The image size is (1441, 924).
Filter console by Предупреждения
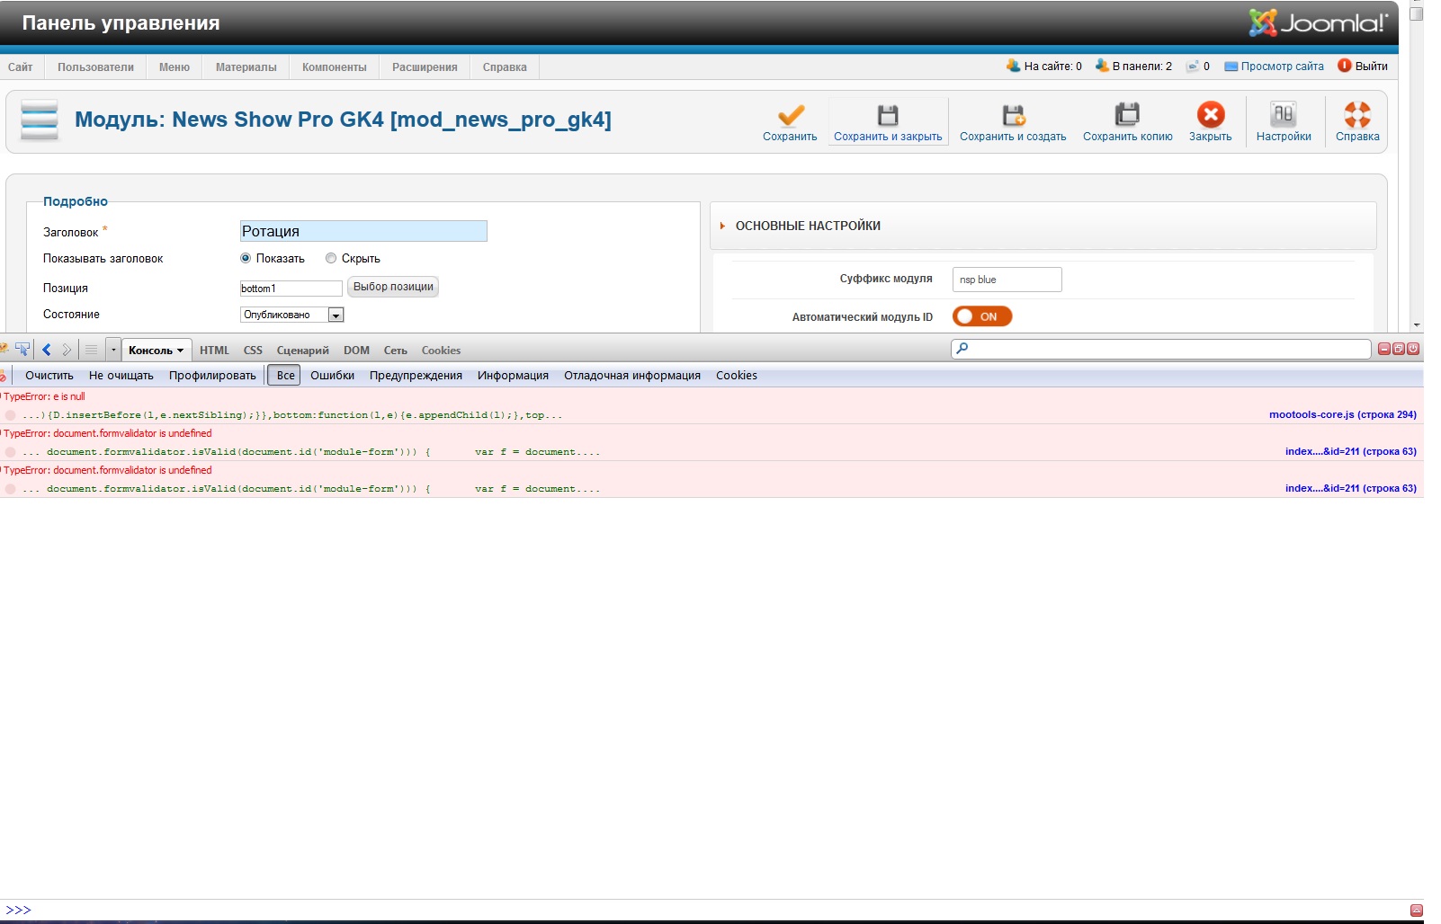416,376
